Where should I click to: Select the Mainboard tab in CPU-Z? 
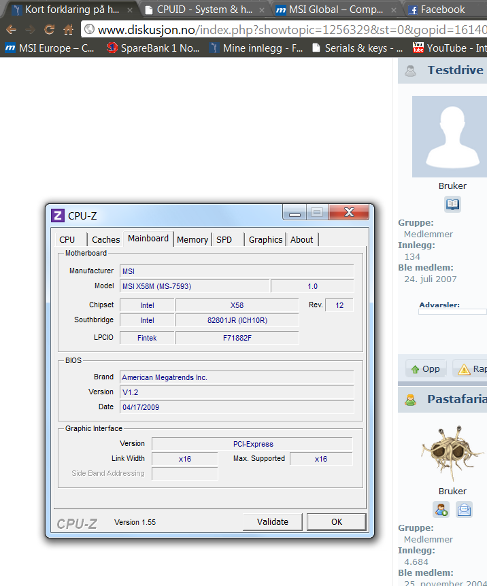coord(148,239)
